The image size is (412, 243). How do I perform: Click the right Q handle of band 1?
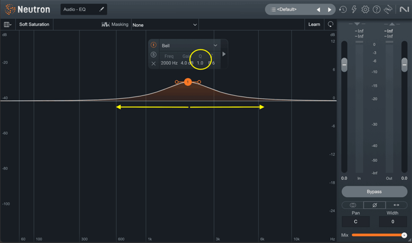pyautogui.click(x=199, y=82)
